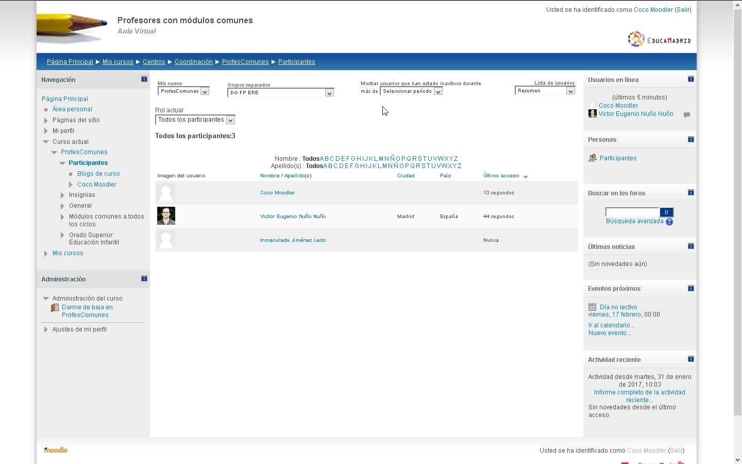The width and height of the screenshot is (742, 464).
Task: Click Participantes in the breadcrumb
Action: [x=297, y=62]
